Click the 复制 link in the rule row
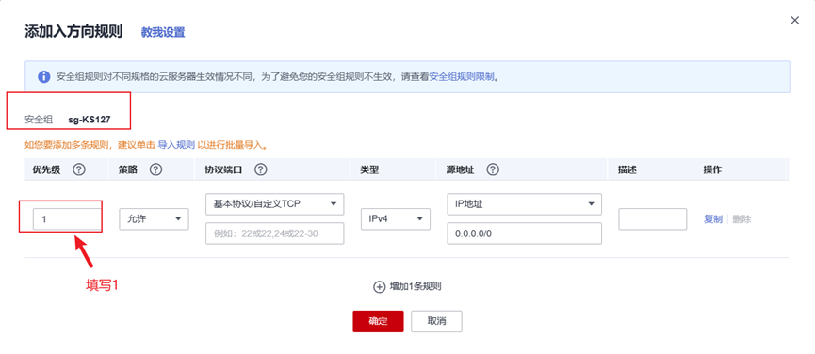Image resolution: width=815 pixels, height=354 pixels. pyautogui.click(x=712, y=219)
